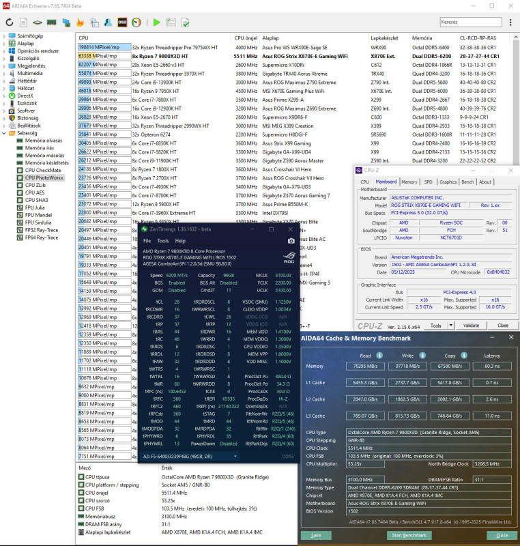Click the preferences window icon in toolbar

coord(94,23)
